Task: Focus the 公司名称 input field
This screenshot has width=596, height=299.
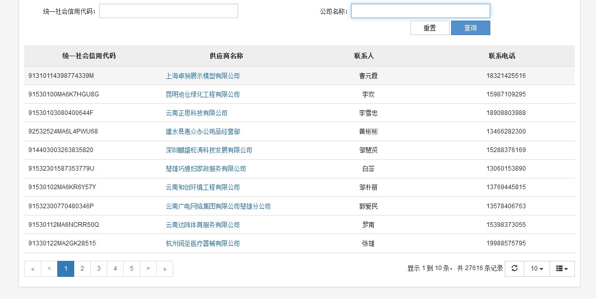Action: (420, 11)
